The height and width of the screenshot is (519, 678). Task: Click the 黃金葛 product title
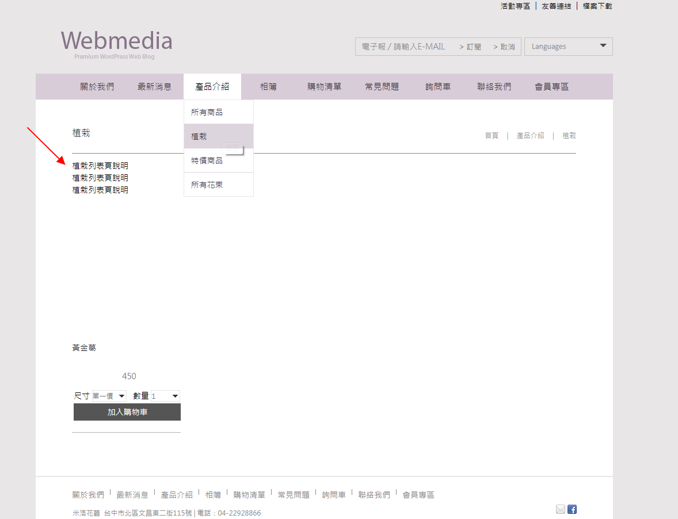point(84,348)
